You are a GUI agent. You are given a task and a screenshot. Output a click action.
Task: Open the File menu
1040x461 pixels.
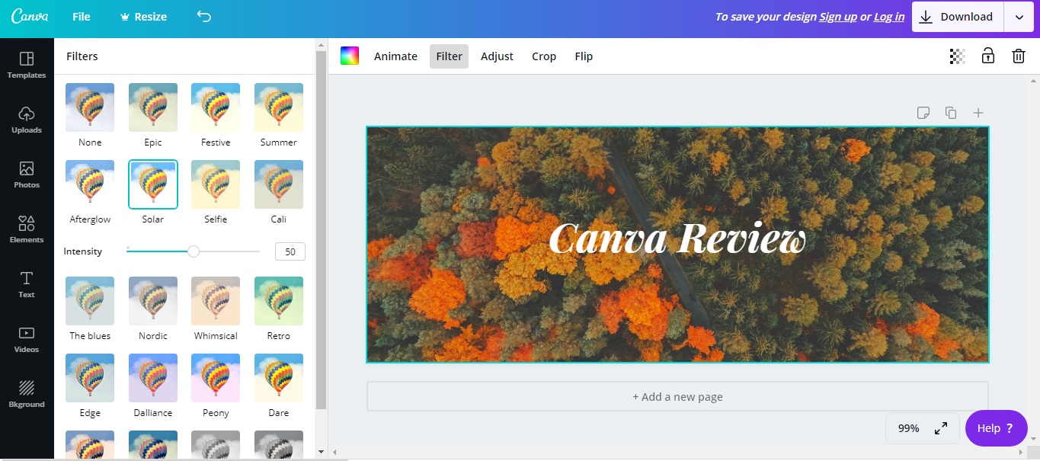82,16
